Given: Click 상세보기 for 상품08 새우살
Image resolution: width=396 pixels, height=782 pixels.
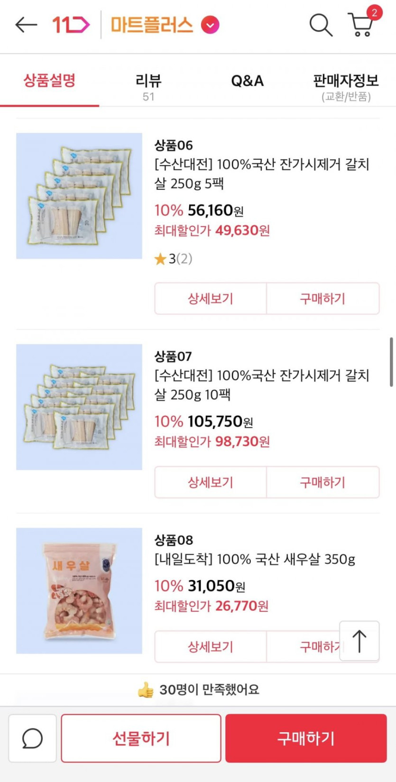Looking at the screenshot, I should [x=211, y=646].
